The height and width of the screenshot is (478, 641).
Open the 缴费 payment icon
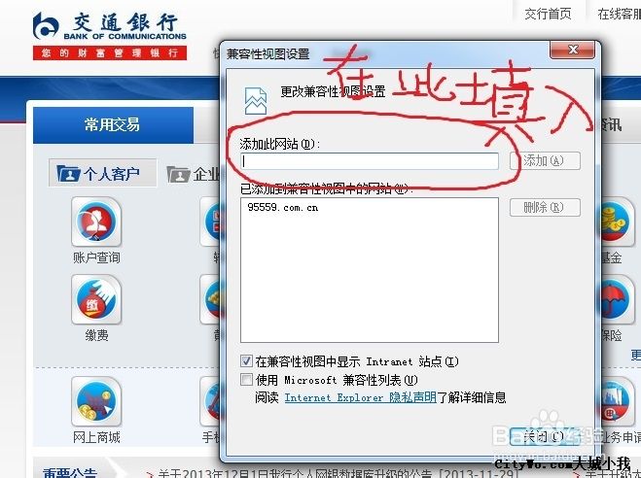[x=96, y=299]
